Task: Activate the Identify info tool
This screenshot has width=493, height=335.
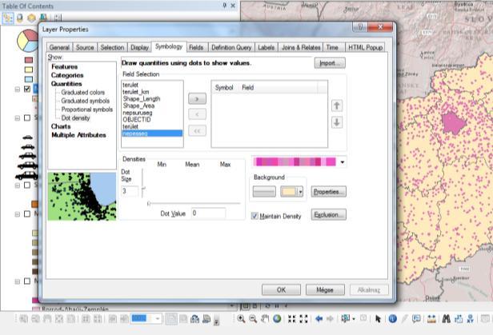Action: (x=392, y=319)
